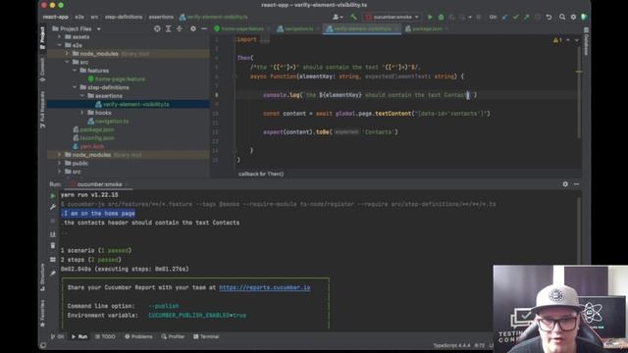Open the Problems tool window tab
The width and height of the screenshot is (628, 353).
click(138, 336)
